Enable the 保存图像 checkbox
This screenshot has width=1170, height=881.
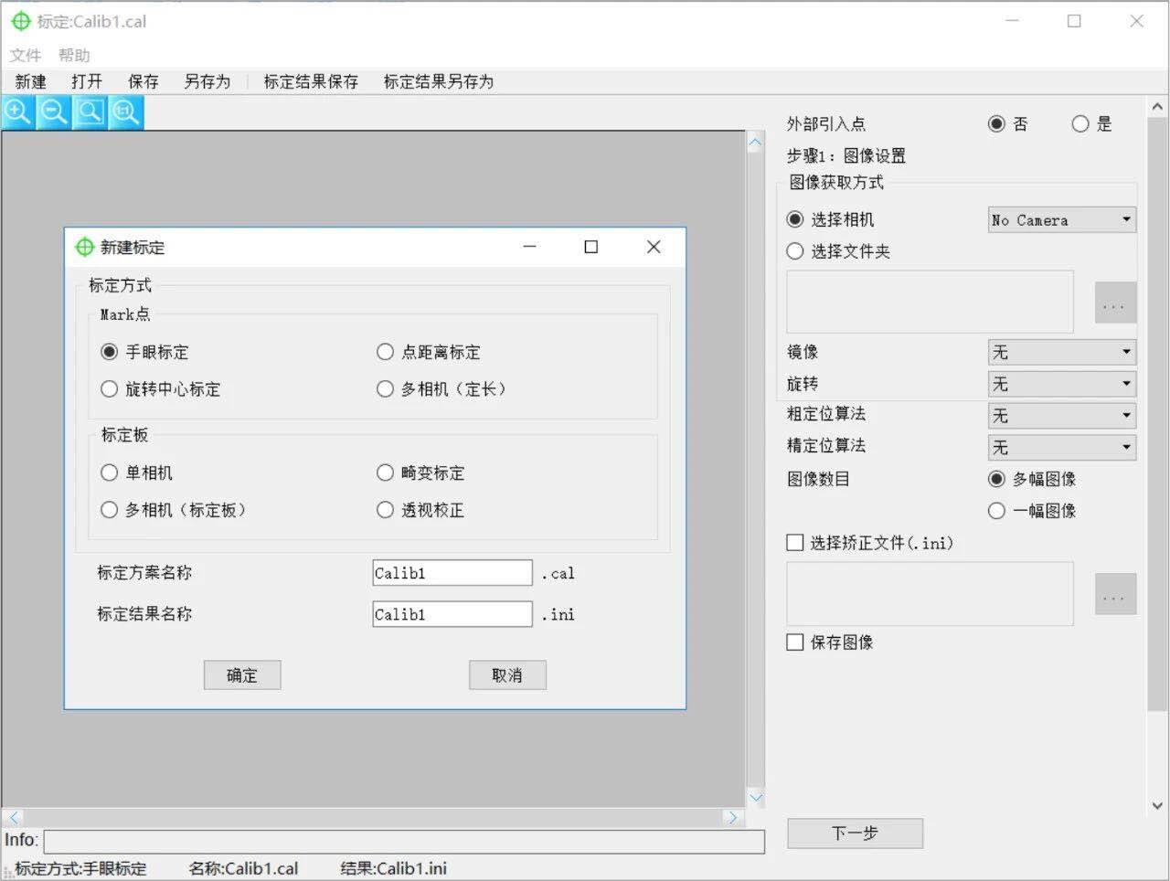(x=795, y=642)
